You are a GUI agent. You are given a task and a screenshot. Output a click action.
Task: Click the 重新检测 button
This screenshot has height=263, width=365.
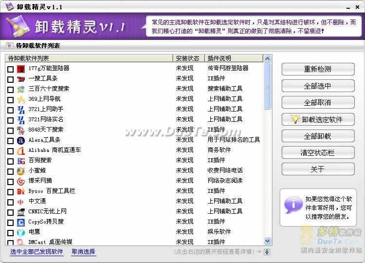point(318,69)
